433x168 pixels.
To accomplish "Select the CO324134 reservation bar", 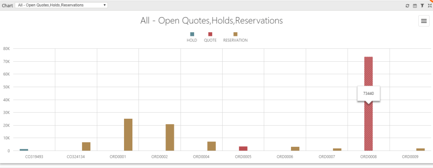I will click(x=86, y=146).
